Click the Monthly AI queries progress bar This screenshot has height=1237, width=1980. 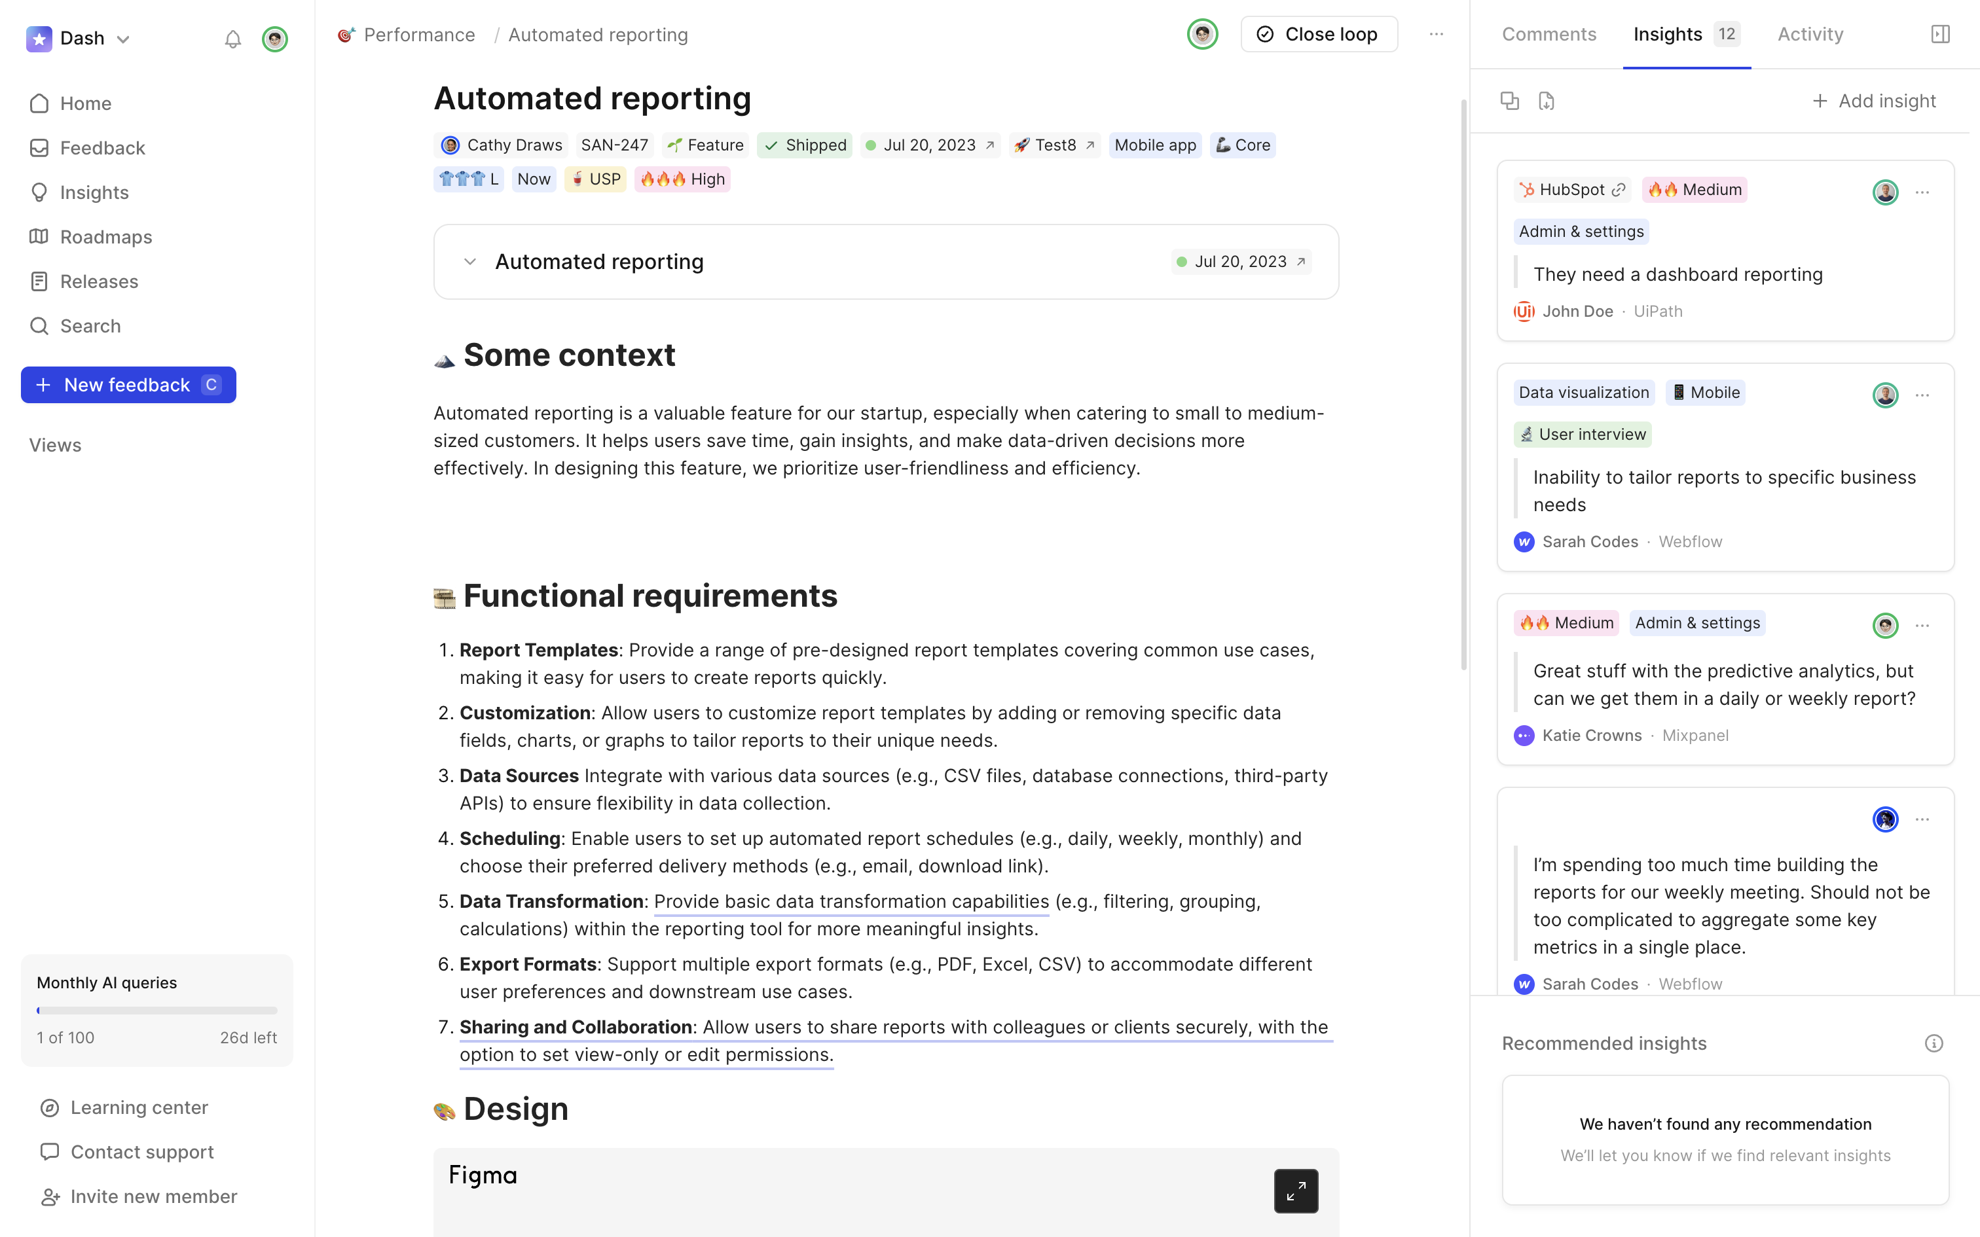[x=157, y=1011]
